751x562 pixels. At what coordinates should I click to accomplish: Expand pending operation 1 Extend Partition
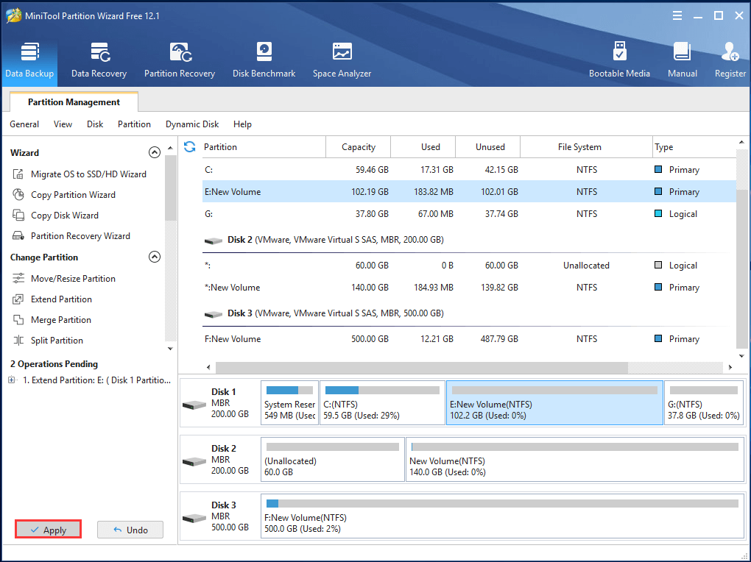point(11,380)
